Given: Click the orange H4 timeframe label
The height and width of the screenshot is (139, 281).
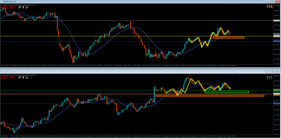Looking at the screenshot, I should 269,7.
